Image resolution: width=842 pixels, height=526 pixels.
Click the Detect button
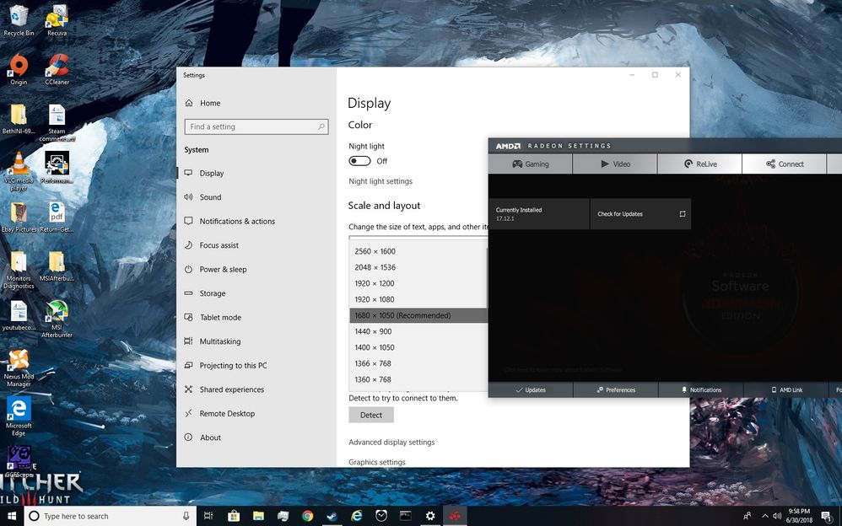pos(371,415)
